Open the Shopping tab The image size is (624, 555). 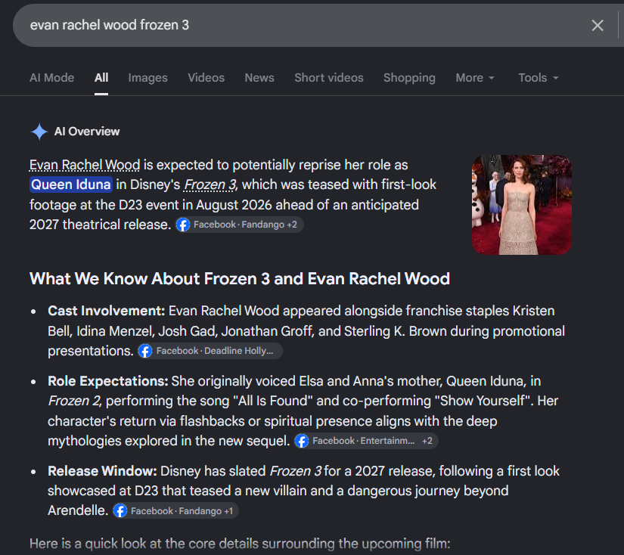point(409,78)
